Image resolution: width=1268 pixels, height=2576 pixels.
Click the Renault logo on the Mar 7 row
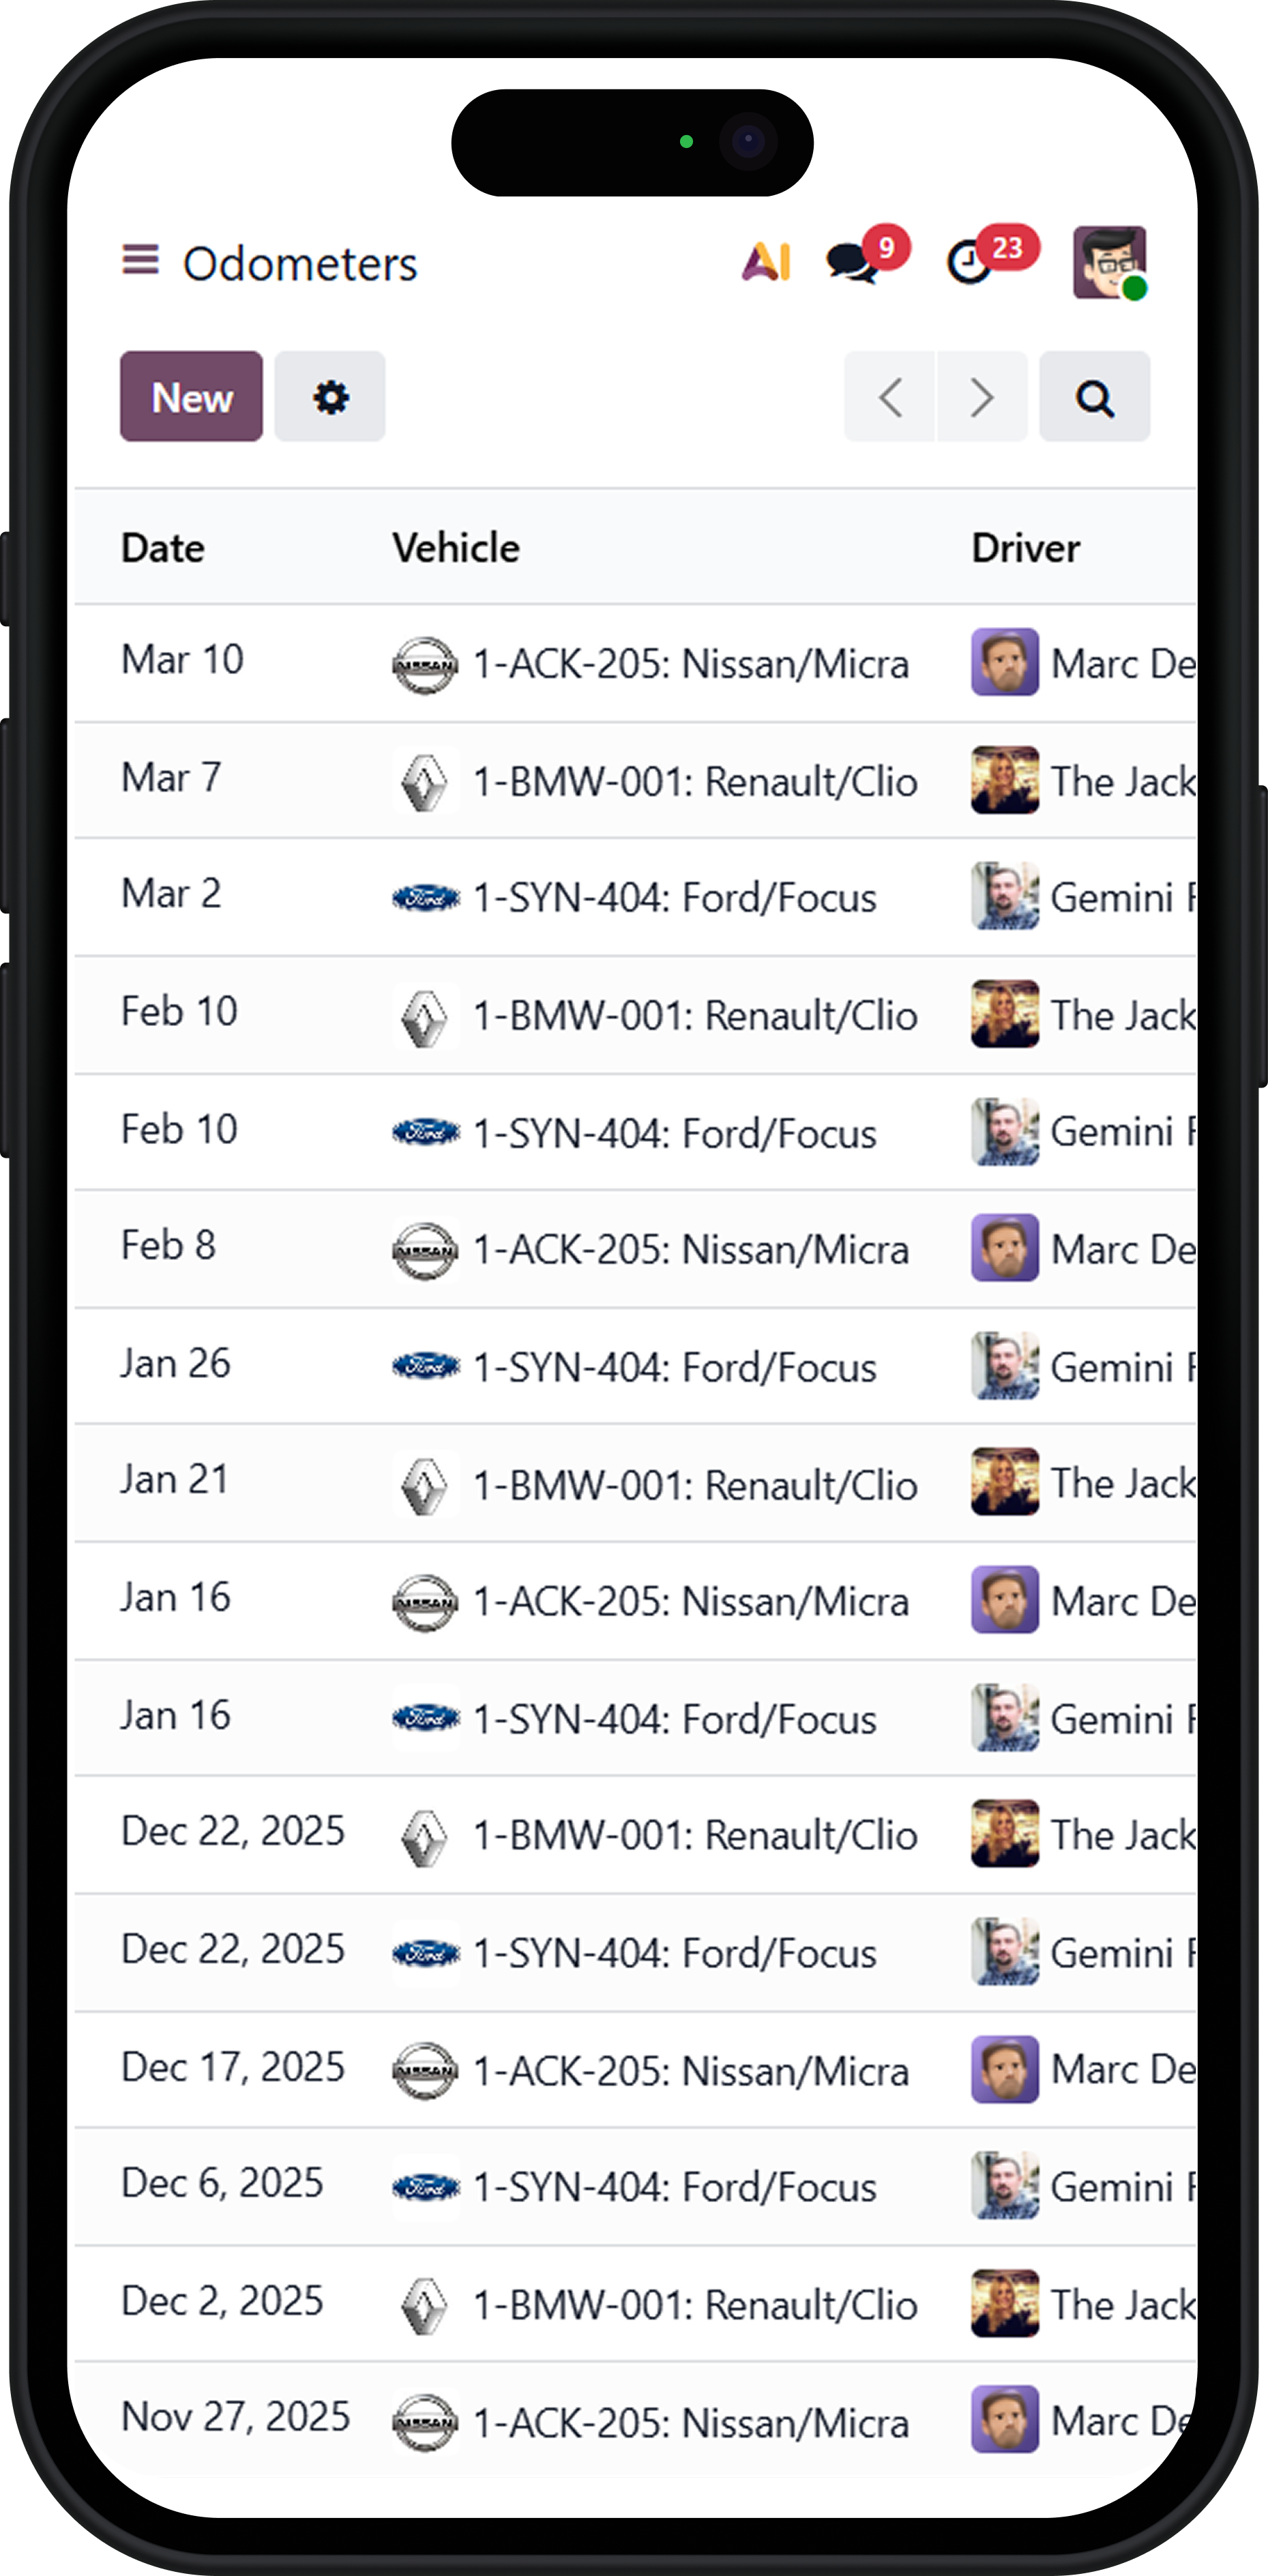point(425,781)
